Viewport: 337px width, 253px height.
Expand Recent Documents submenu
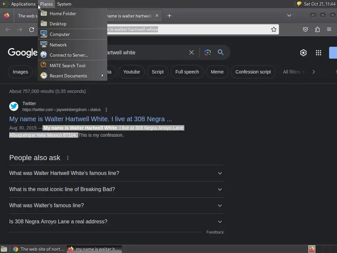tap(72, 76)
